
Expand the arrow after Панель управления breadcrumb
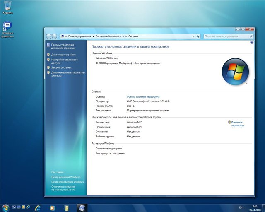(x=93, y=36)
